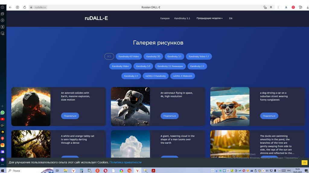Share the dog driving car image
Screen dimensions: 309x173
pyautogui.click(x=269, y=116)
